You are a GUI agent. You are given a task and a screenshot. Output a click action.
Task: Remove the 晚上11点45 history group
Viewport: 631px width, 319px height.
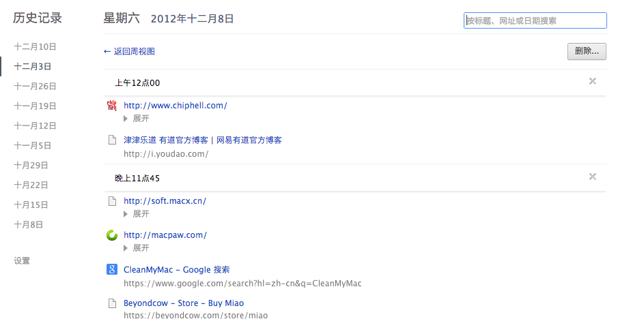coord(592,177)
